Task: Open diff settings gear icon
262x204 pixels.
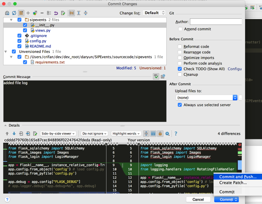Action: click(167, 134)
